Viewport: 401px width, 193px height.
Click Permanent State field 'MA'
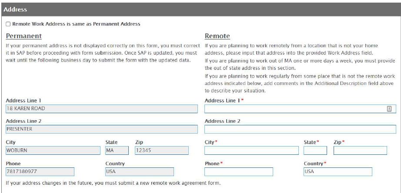point(117,150)
